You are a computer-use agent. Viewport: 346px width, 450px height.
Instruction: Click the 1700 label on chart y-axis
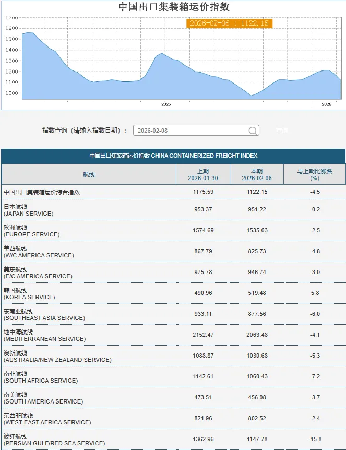(11, 18)
